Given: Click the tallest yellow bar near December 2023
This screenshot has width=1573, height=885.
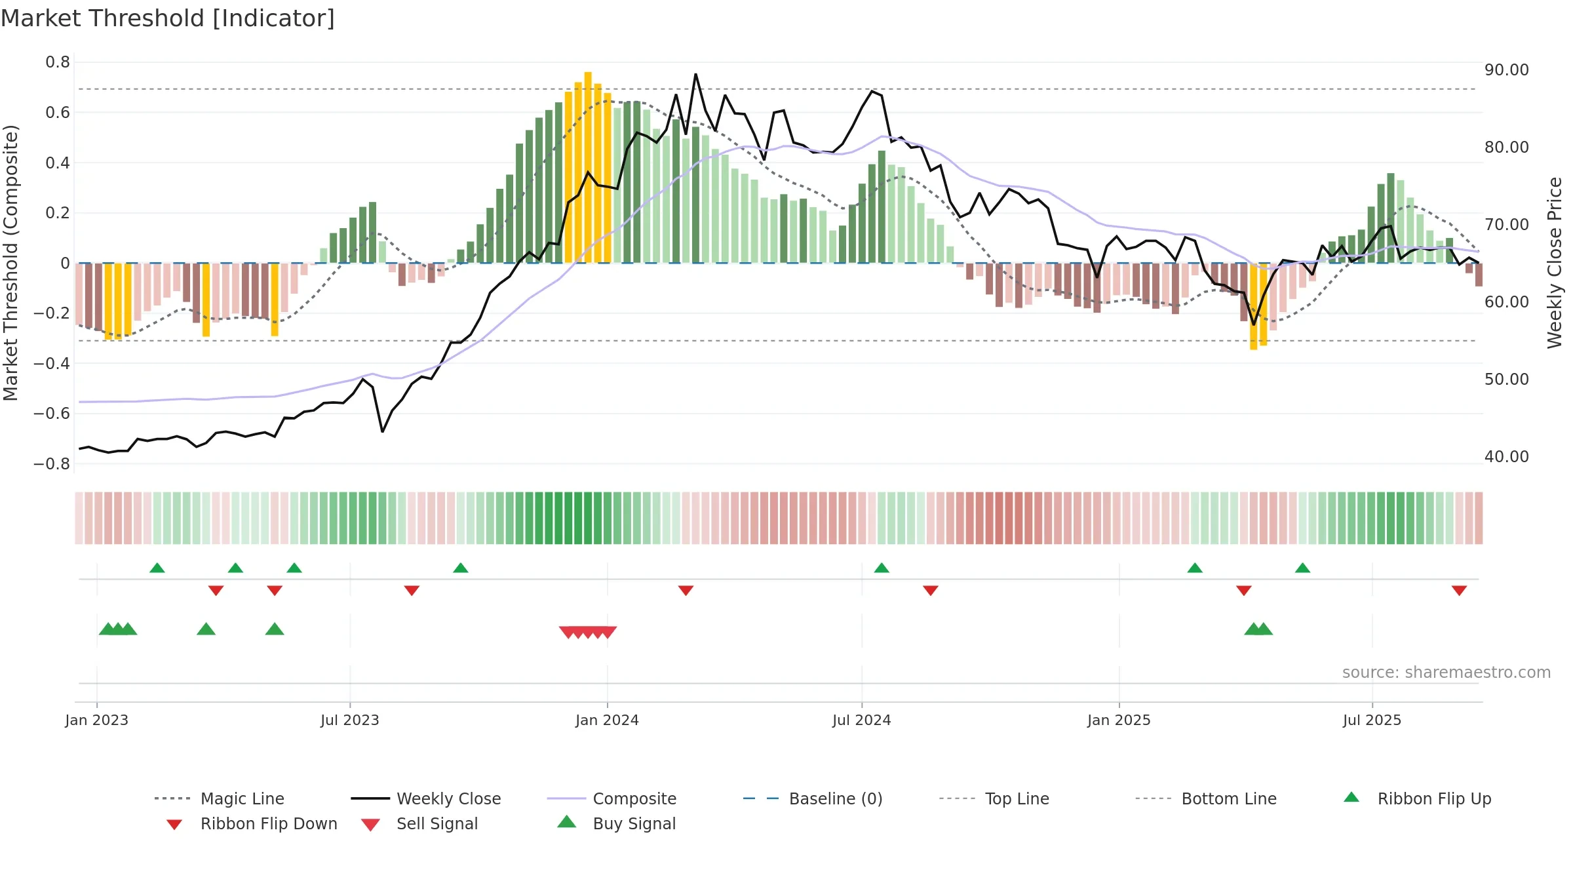Looking at the screenshot, I should point(588,167).
